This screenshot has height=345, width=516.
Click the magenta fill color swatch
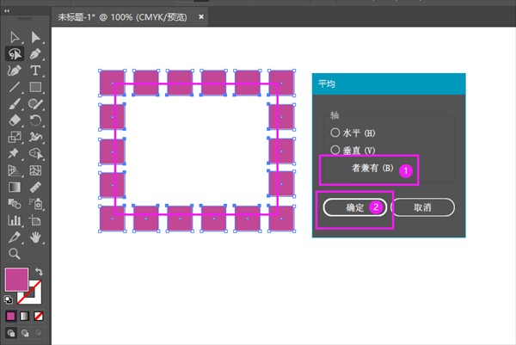coord(15,280)
